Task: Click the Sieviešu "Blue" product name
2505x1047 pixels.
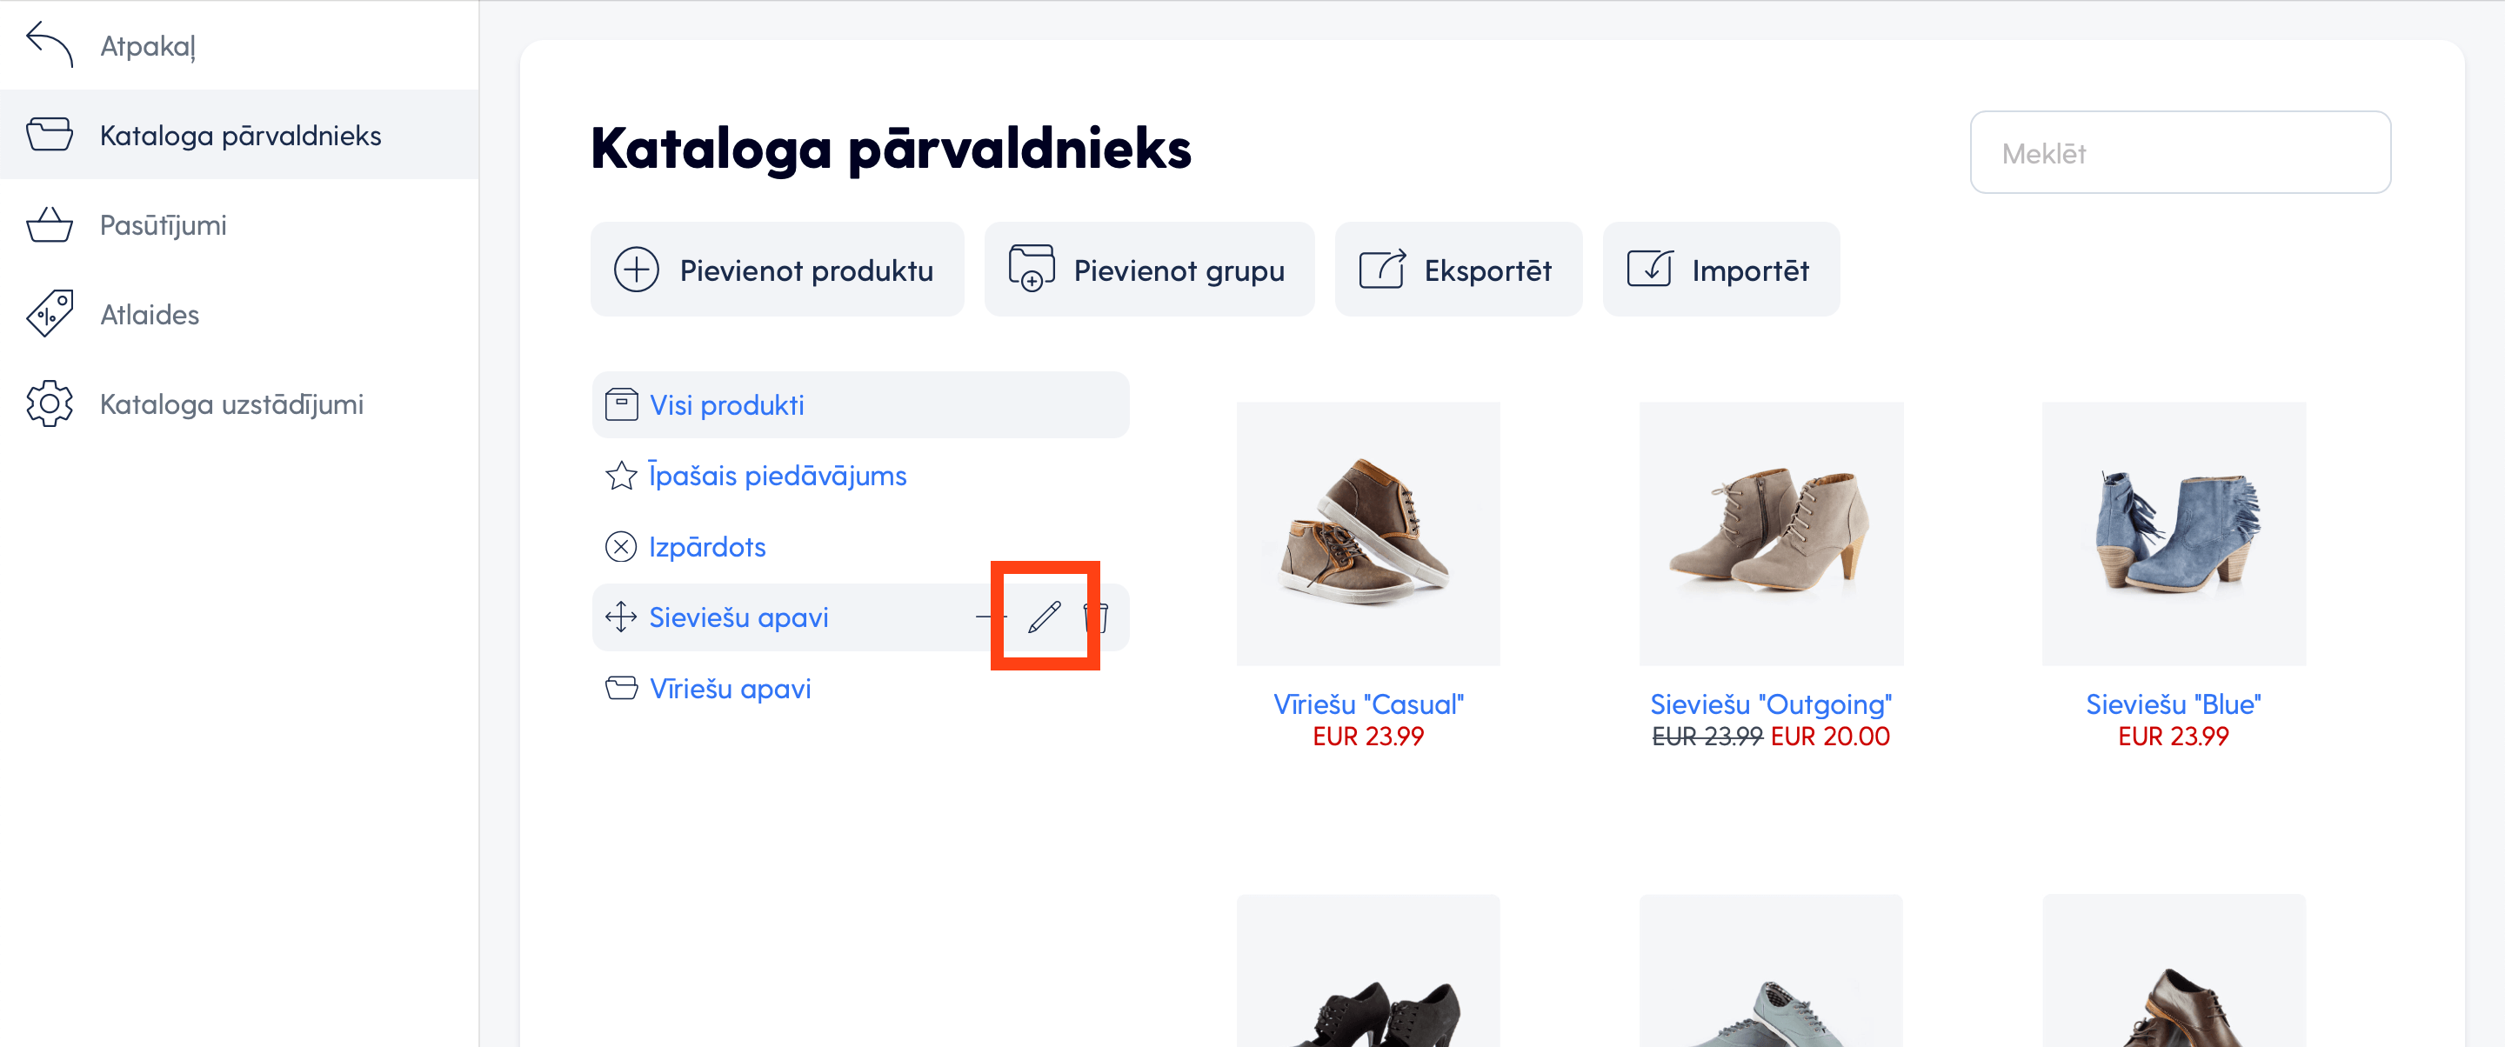Action: coord(2174,704)
